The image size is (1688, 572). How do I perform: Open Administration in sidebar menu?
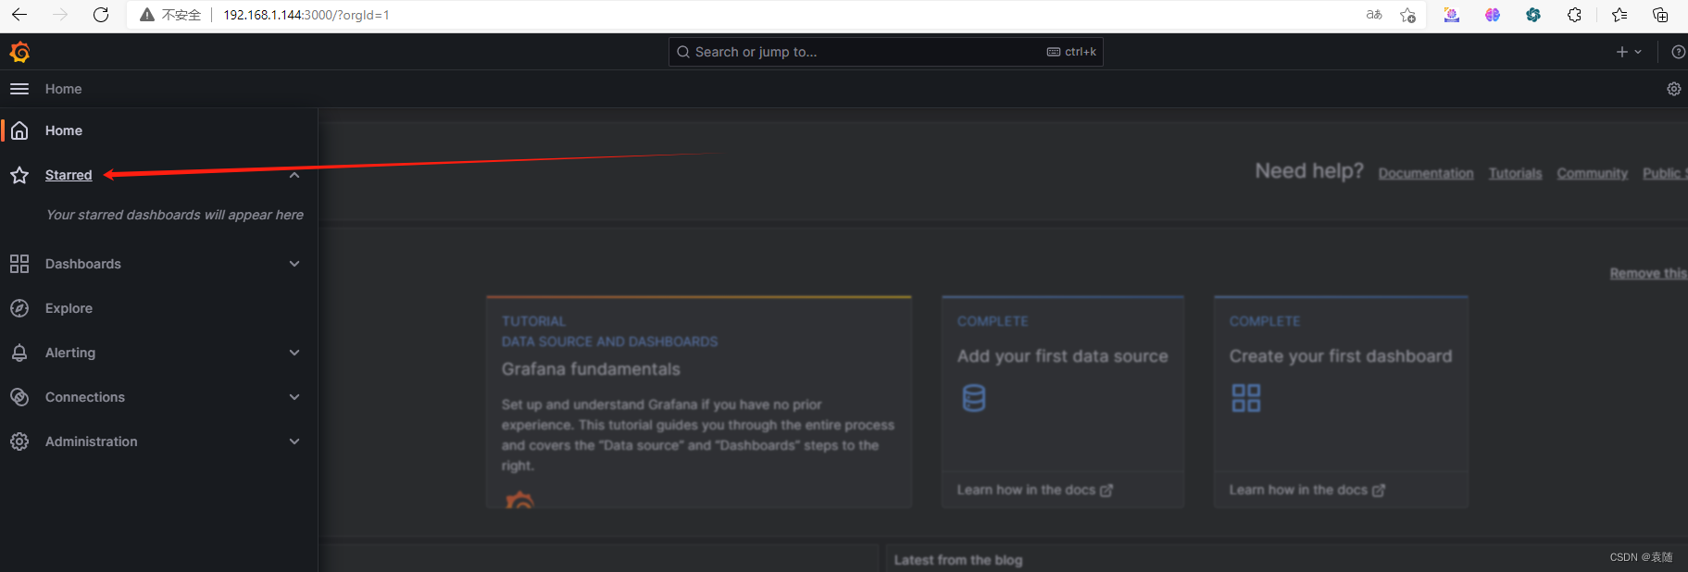click(x=92, y=441)
